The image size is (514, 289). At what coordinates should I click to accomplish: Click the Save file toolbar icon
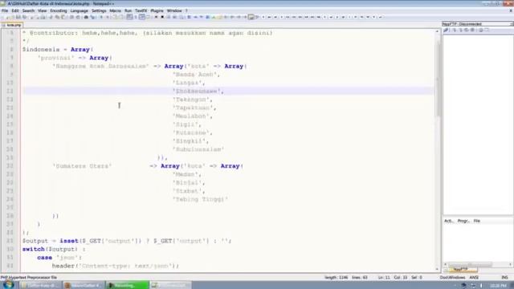[18, 17]
